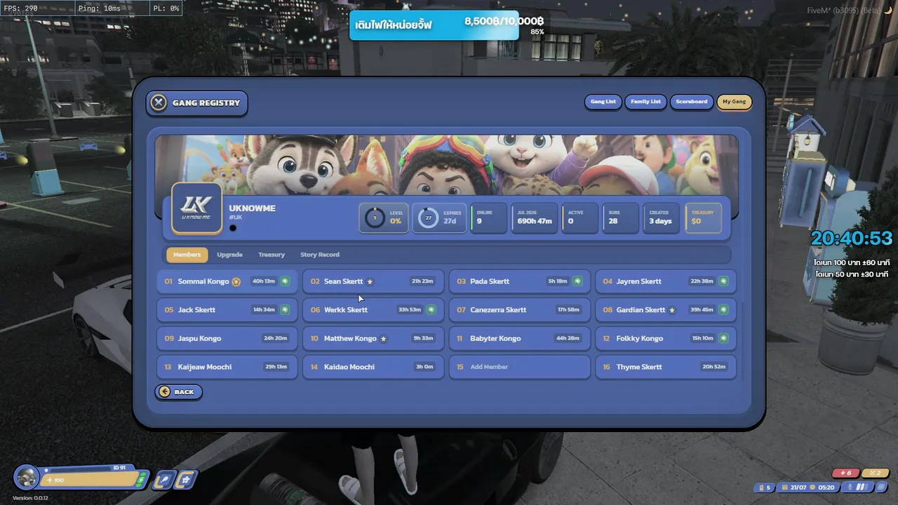Click the Subs 28 stat card
The width and height of the screenshot is (898, 505).
pyautogui.click(x=621, y=218)
